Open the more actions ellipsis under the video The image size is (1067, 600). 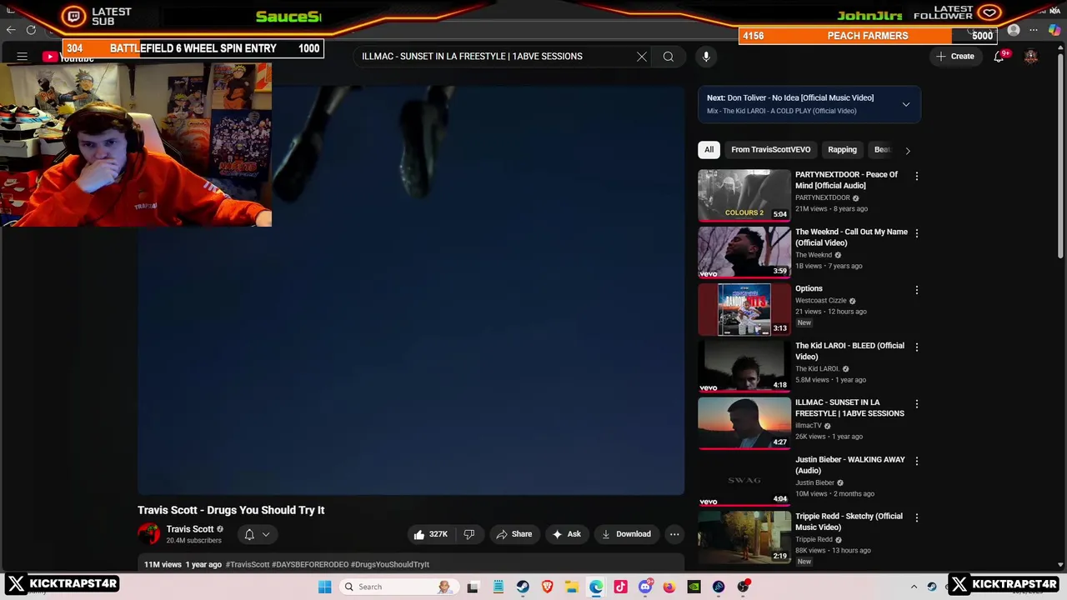pos(674,534)
